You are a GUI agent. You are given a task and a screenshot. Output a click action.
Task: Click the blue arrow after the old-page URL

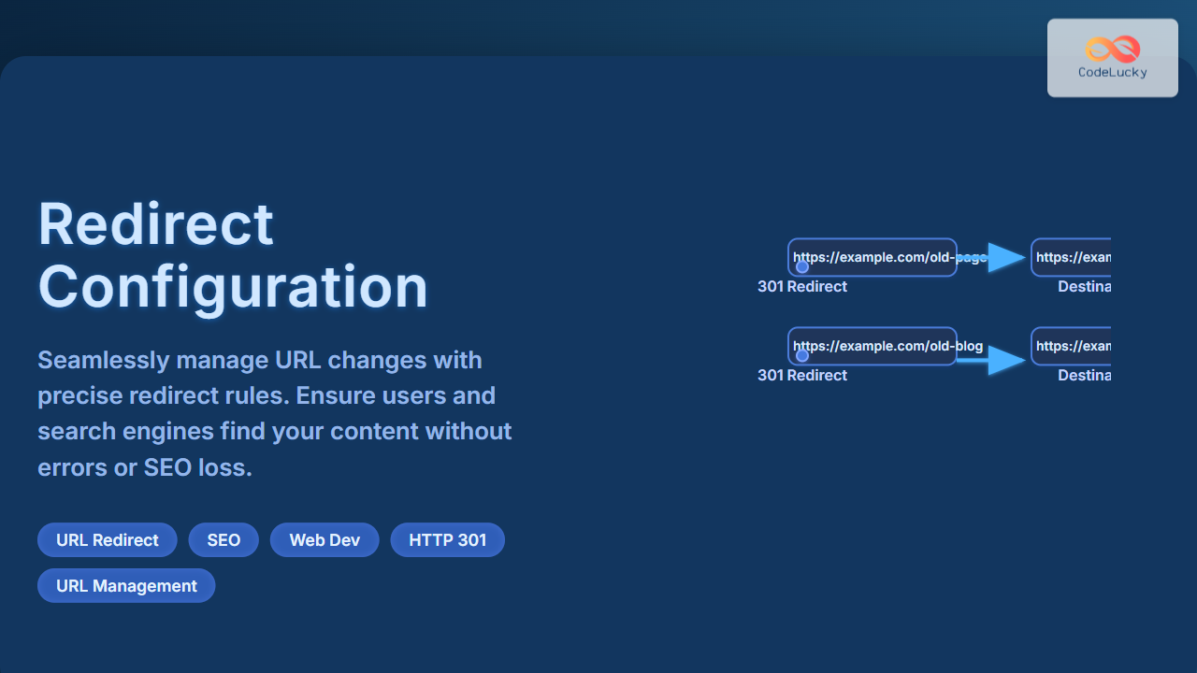coord(1005,258)
